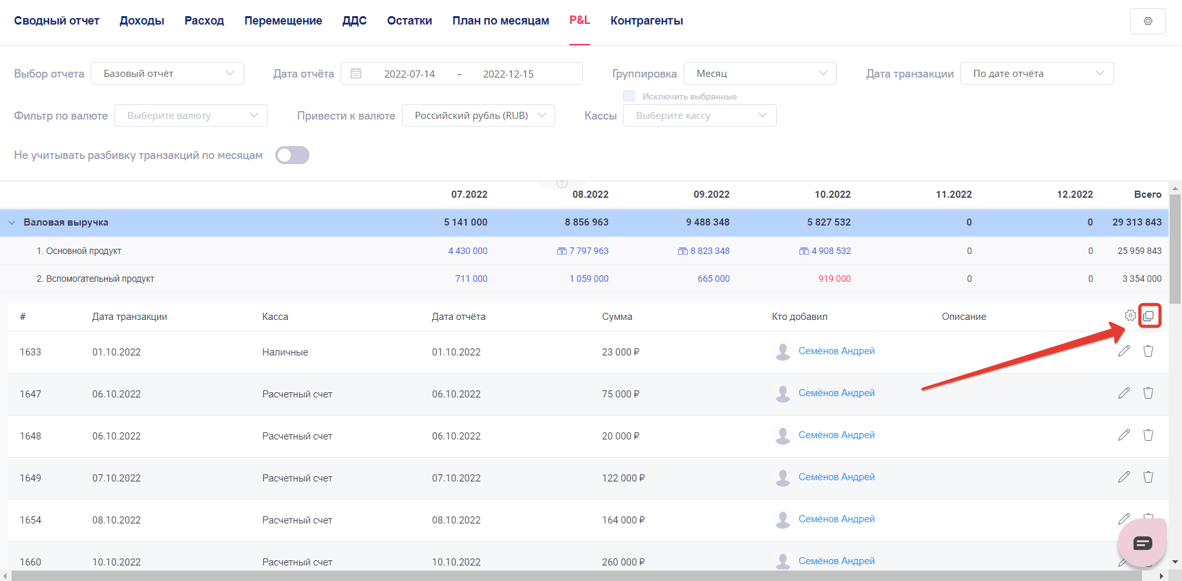This screenshot has height=581, width=1182.
Task: Go to the 'Контрагенты' tab
Action: click(x=646, y=21)
